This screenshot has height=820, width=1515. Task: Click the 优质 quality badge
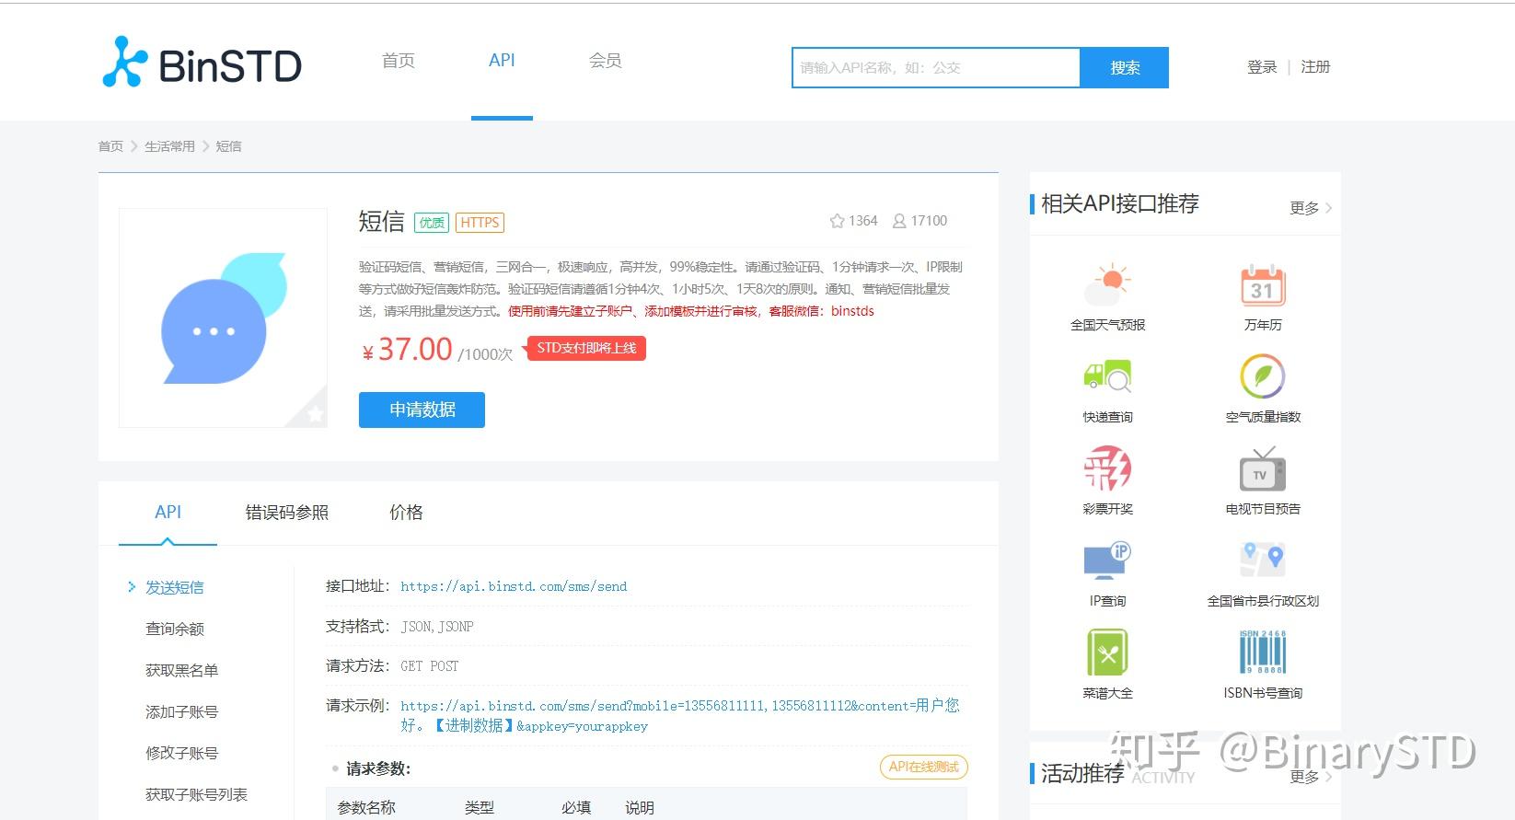[x=432, y=222]
